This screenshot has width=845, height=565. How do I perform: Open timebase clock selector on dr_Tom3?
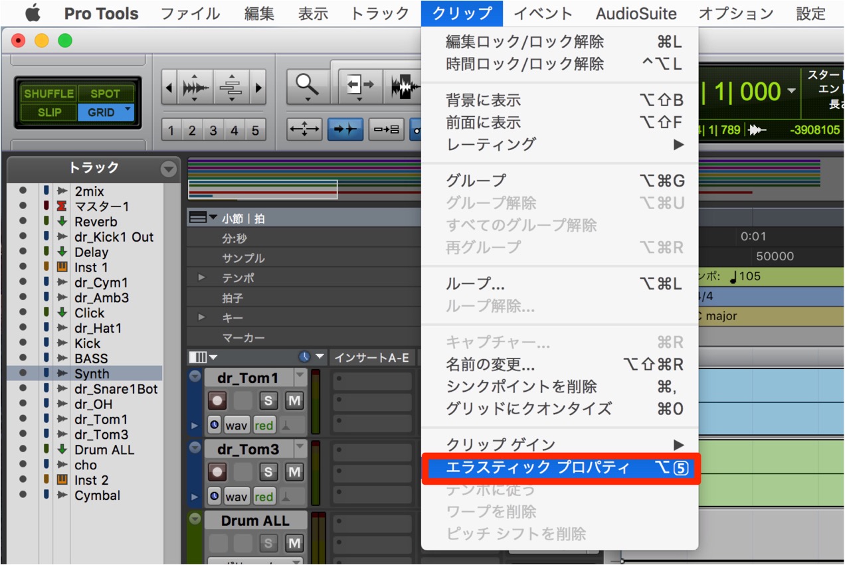click(x=214, y=496)
